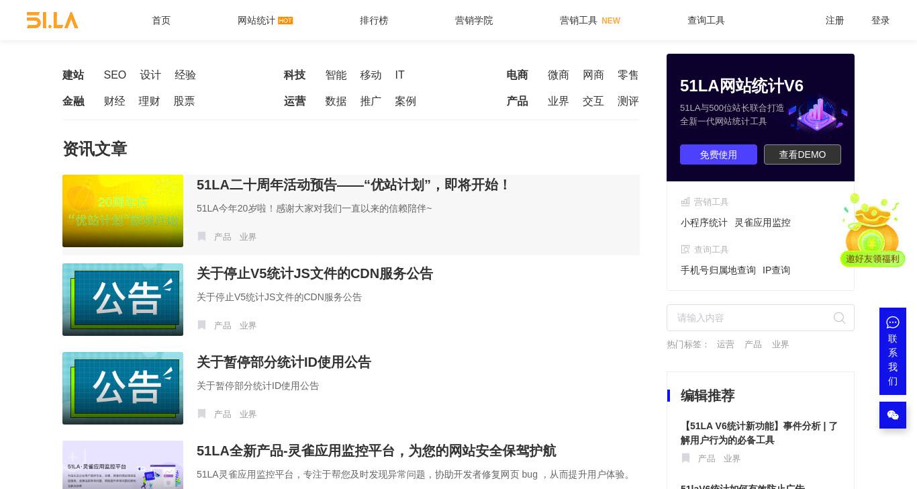The width and height of the screenshot is (917, 489).
Task: Click the invite friends lucky bag icon
Action: coord(872,230)
